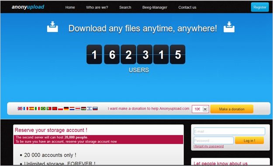Choose the German flag language icon
273x166 pixels.
point(66,108)
